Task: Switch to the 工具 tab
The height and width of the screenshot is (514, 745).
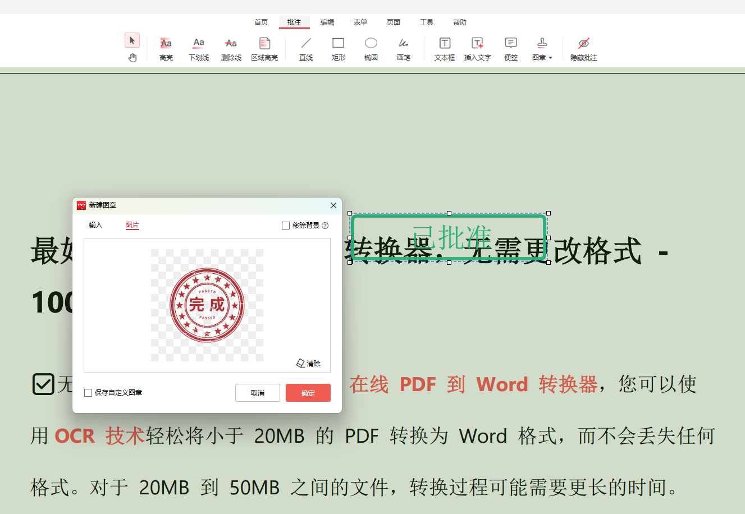Action: pyautogui.click(x=427, y=22)
